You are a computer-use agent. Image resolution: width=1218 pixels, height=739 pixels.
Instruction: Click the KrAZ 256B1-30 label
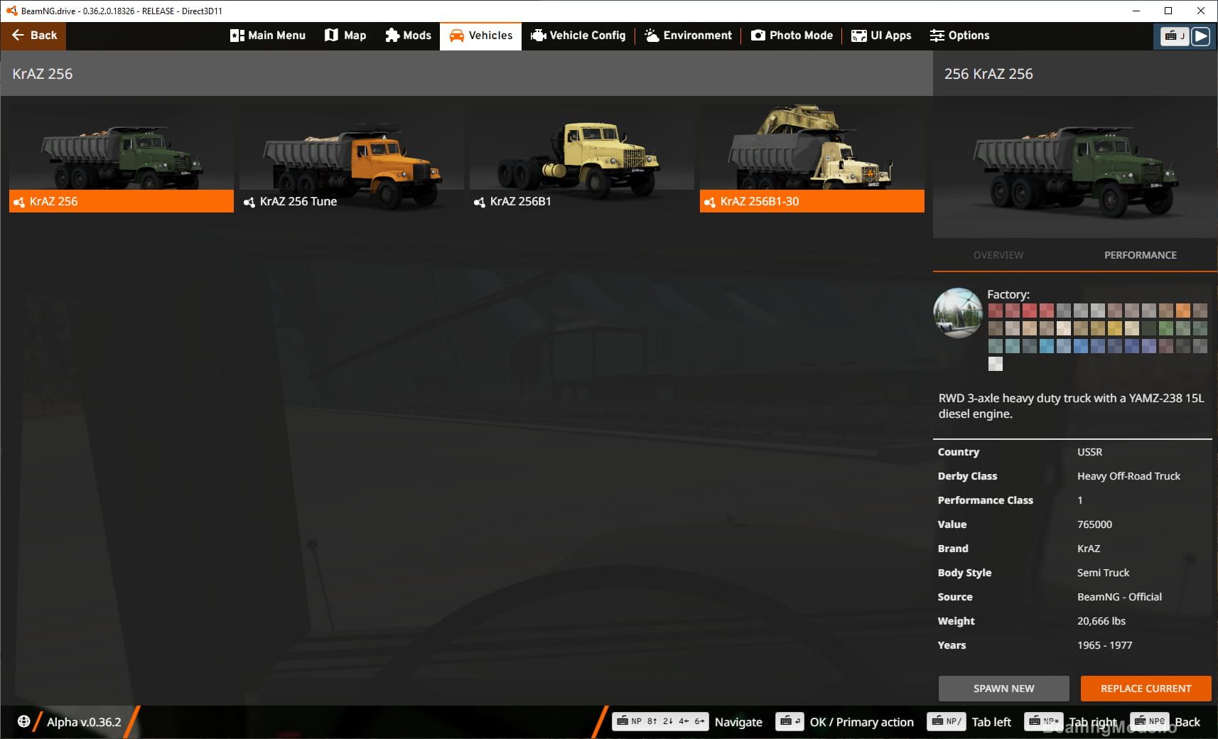click(x=760, y=201)
